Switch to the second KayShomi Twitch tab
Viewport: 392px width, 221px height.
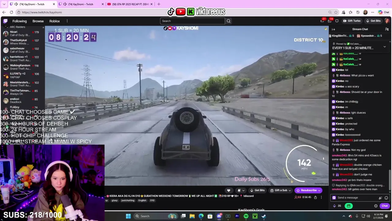[x=81, y=4]
